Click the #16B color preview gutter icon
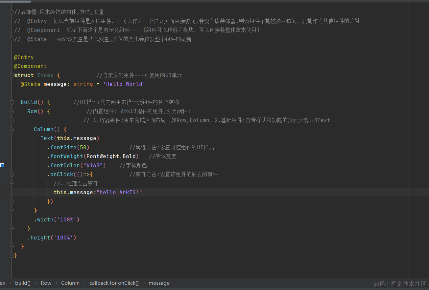Image resolution: width=429 pixels, height=290 pixels. click(x=2, y=165)
